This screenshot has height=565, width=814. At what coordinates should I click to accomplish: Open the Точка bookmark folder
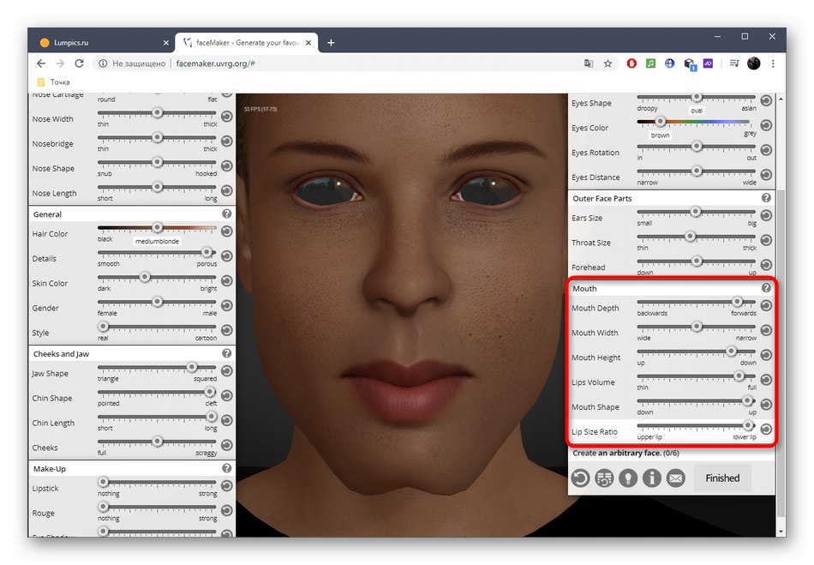(53, 82)
